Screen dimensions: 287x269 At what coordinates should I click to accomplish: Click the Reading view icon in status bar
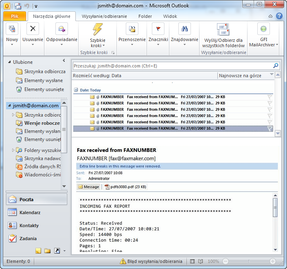click(200, 261)
